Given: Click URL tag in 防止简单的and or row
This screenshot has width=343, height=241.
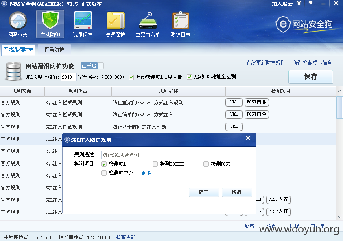Looking at the screenshot, I should [x=234, y=114].
